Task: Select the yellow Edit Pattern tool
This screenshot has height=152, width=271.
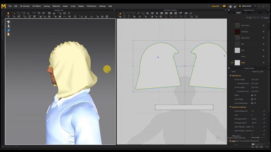Action: (120, 13)
